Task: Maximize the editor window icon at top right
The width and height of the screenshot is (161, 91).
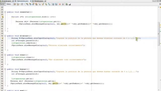Action: point(160,1)
